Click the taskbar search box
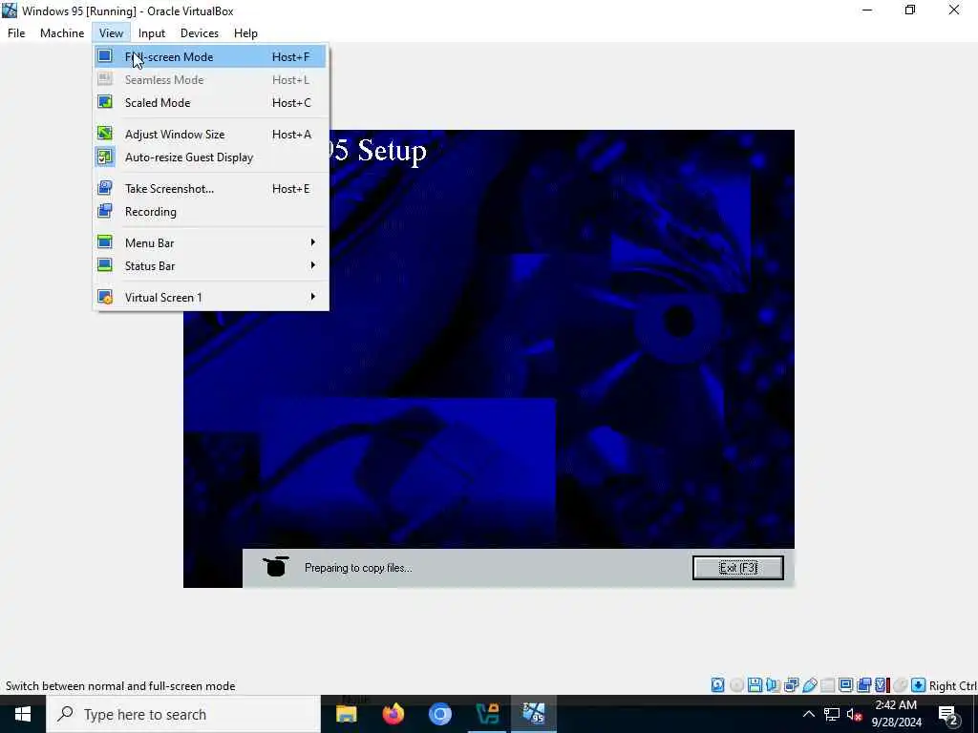This screenshot has width=978, height=733. (183, 714)
